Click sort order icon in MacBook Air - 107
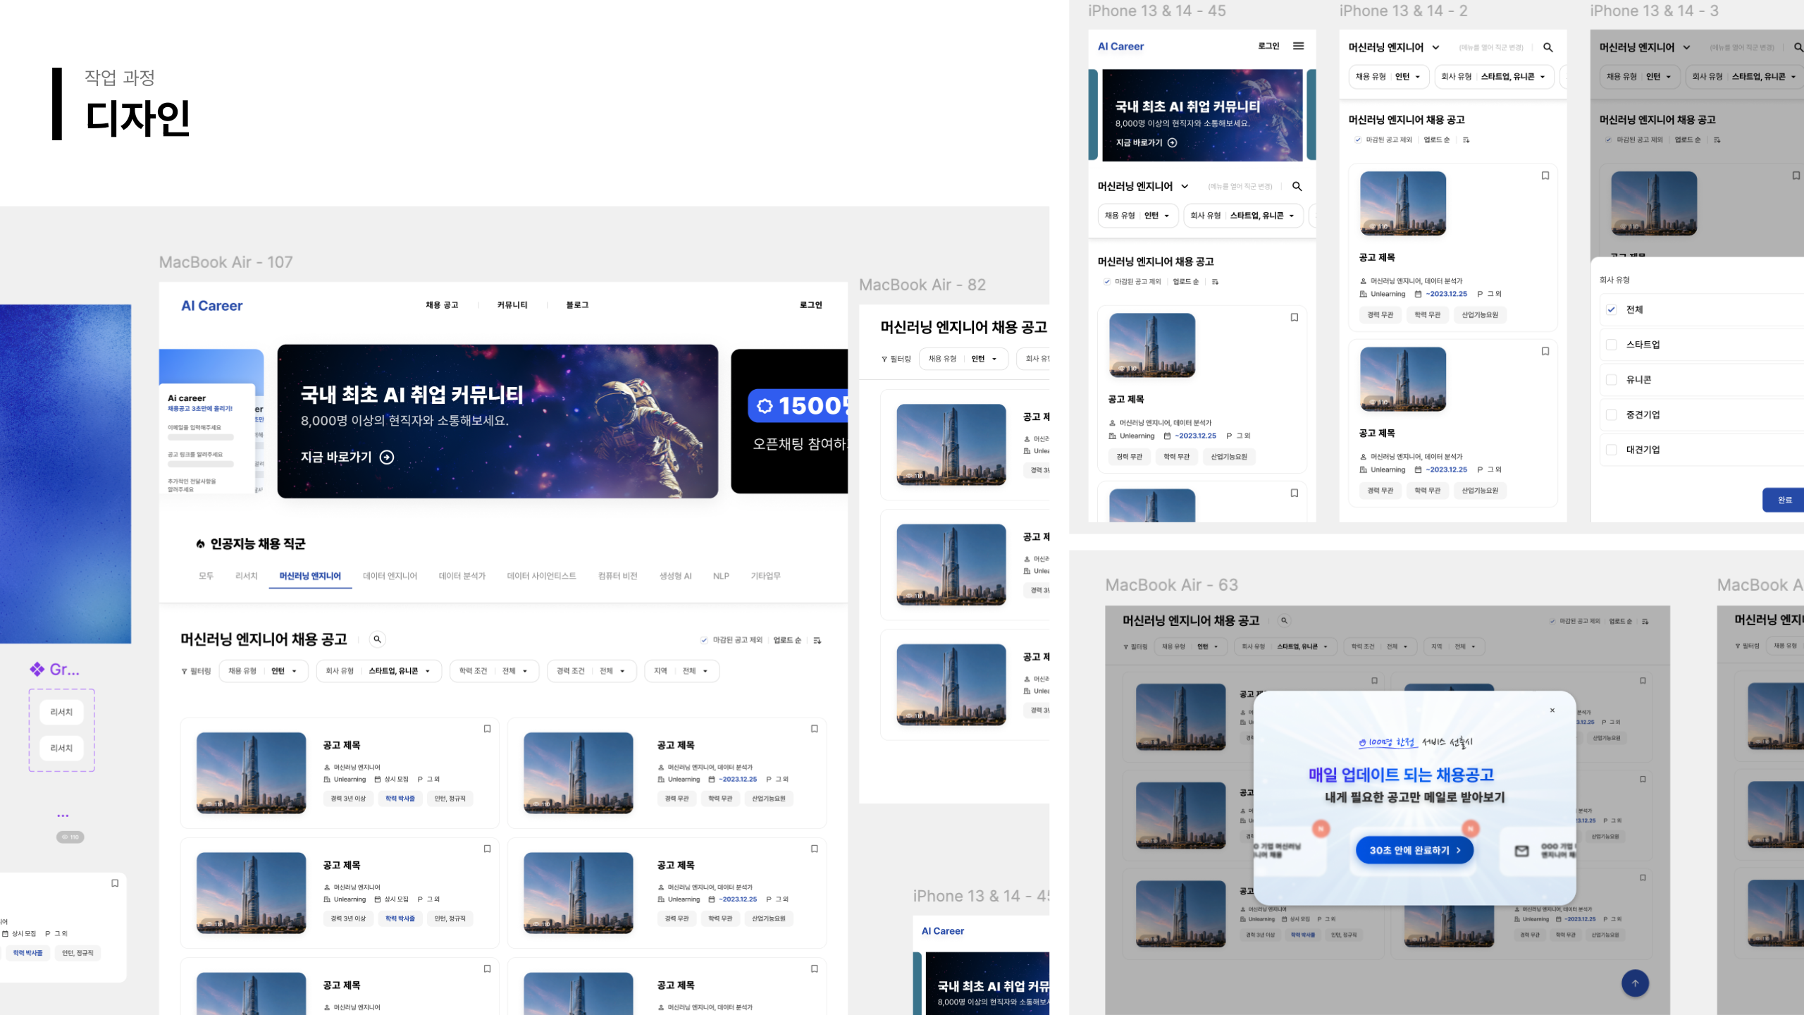The width and height of the screenshot is (1804, 1015). click(817, 640)
